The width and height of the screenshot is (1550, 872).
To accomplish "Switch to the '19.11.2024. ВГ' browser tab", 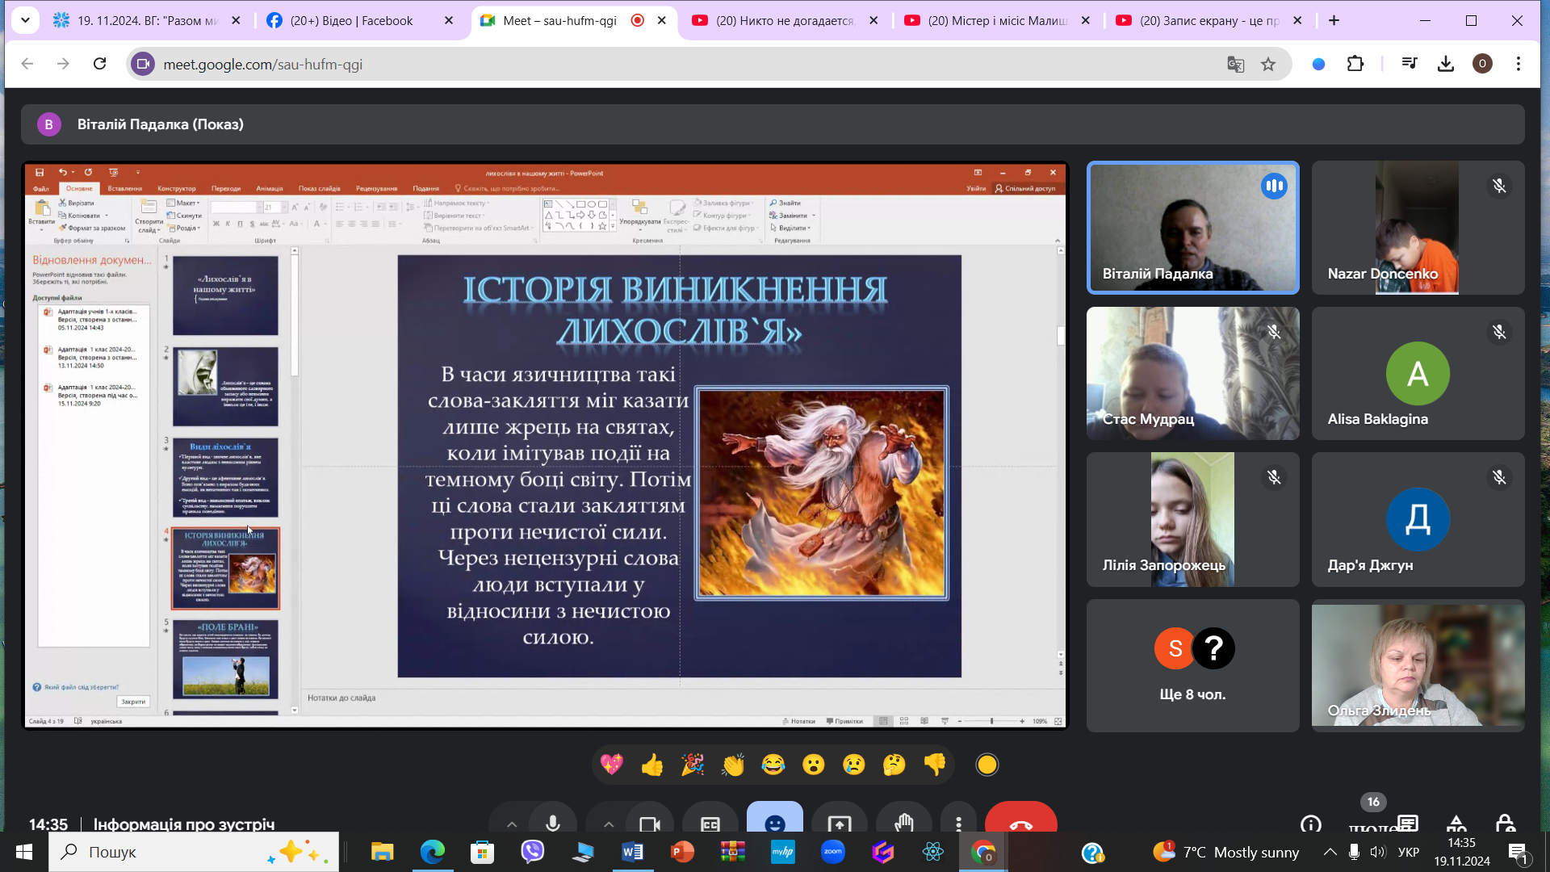I will (148, 21).
